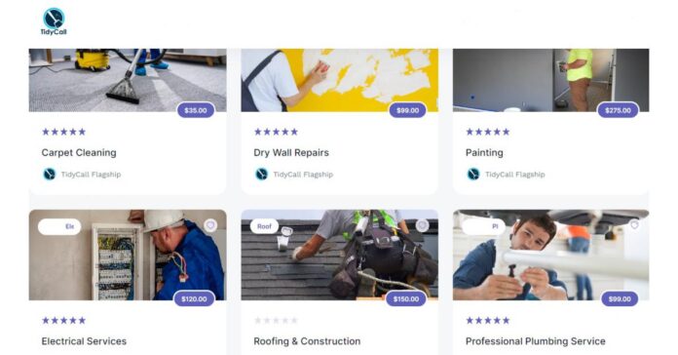678x355 pixels.
Task: Click TidyCall avatar icon under Carpet Cleaning
Action: [50, 175]
